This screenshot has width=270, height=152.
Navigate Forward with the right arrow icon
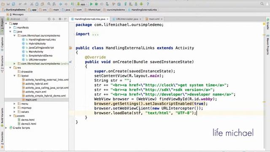tap(66, 4)
